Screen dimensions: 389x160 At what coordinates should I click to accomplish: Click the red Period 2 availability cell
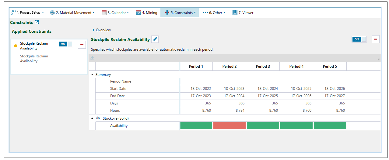[229, 126]
